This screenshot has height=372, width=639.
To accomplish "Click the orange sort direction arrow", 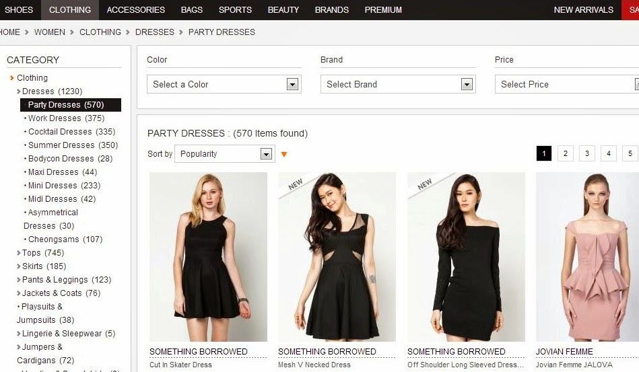I will click(284, 154).
